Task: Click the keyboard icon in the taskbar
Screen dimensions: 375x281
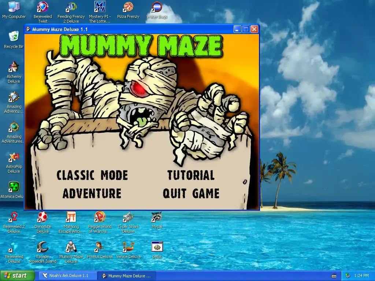Action: tap(334, 276)
